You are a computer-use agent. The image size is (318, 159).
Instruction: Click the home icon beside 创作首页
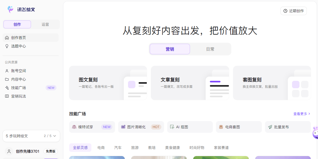[x=7, y=38]
